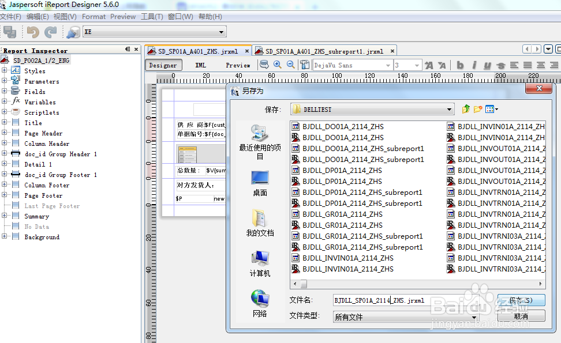Open the 文件(F) menu
The height and width of the screenshot is (343, 561).
11,17
